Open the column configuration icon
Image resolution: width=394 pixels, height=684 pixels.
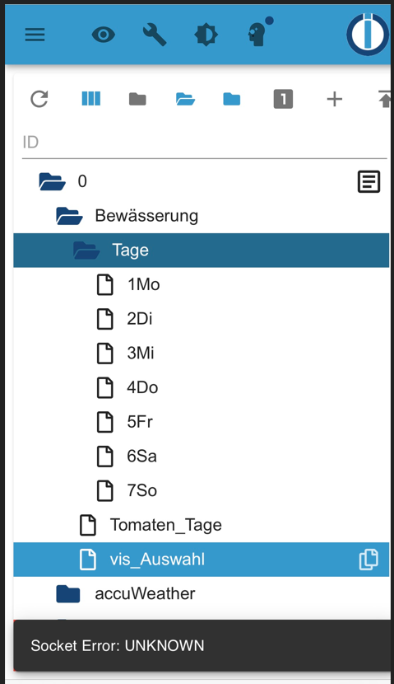pyautogui.click(x=91, y=99)
